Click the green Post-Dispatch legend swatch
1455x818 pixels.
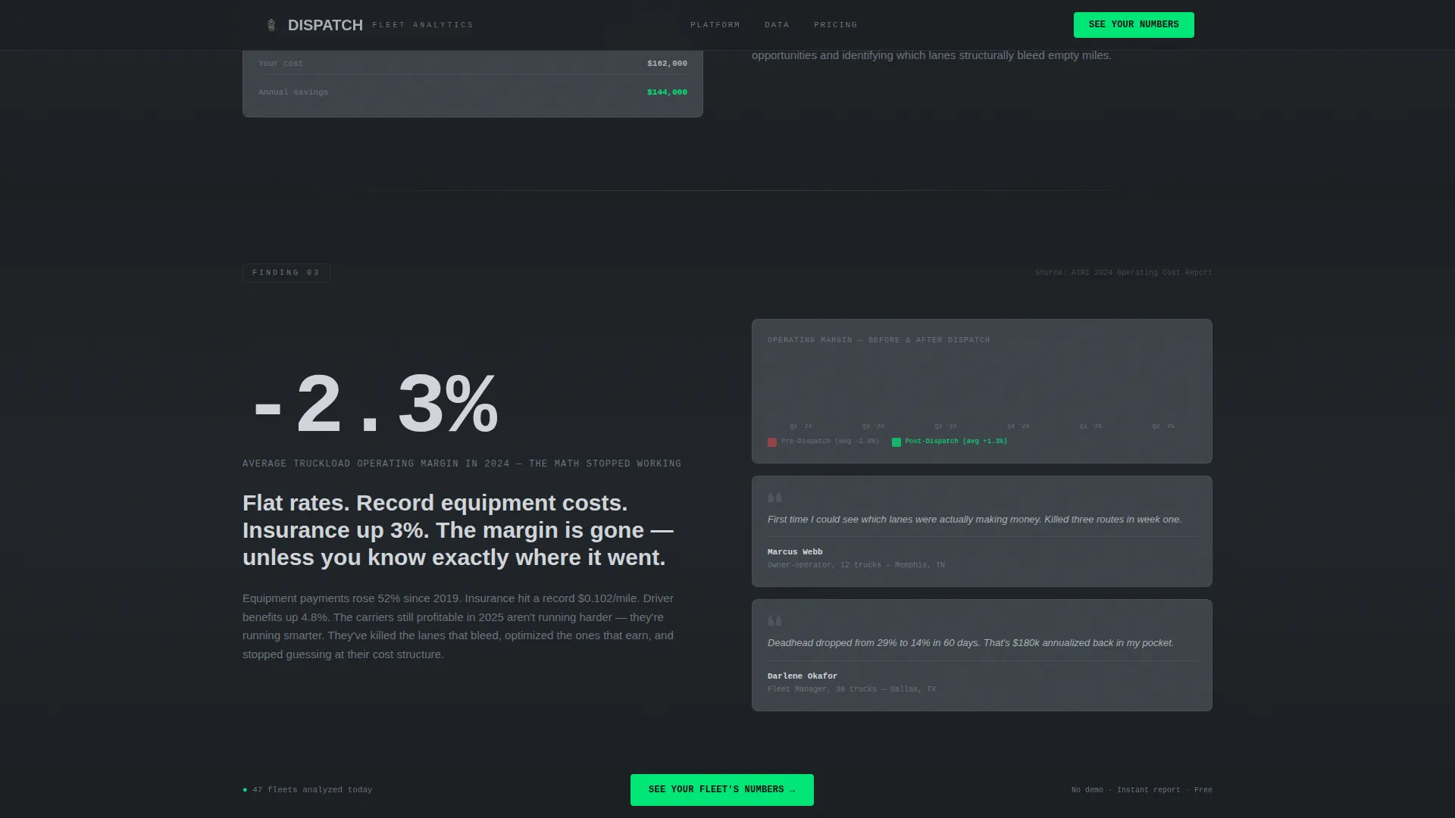[x=896, y=442]
